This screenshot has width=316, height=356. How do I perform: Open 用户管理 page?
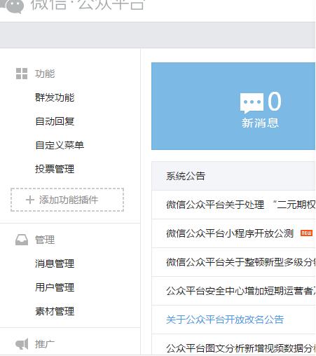(x=55, y=287)
